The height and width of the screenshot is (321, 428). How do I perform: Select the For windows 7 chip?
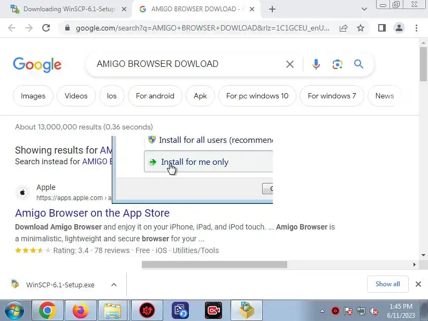coord(332,96)
